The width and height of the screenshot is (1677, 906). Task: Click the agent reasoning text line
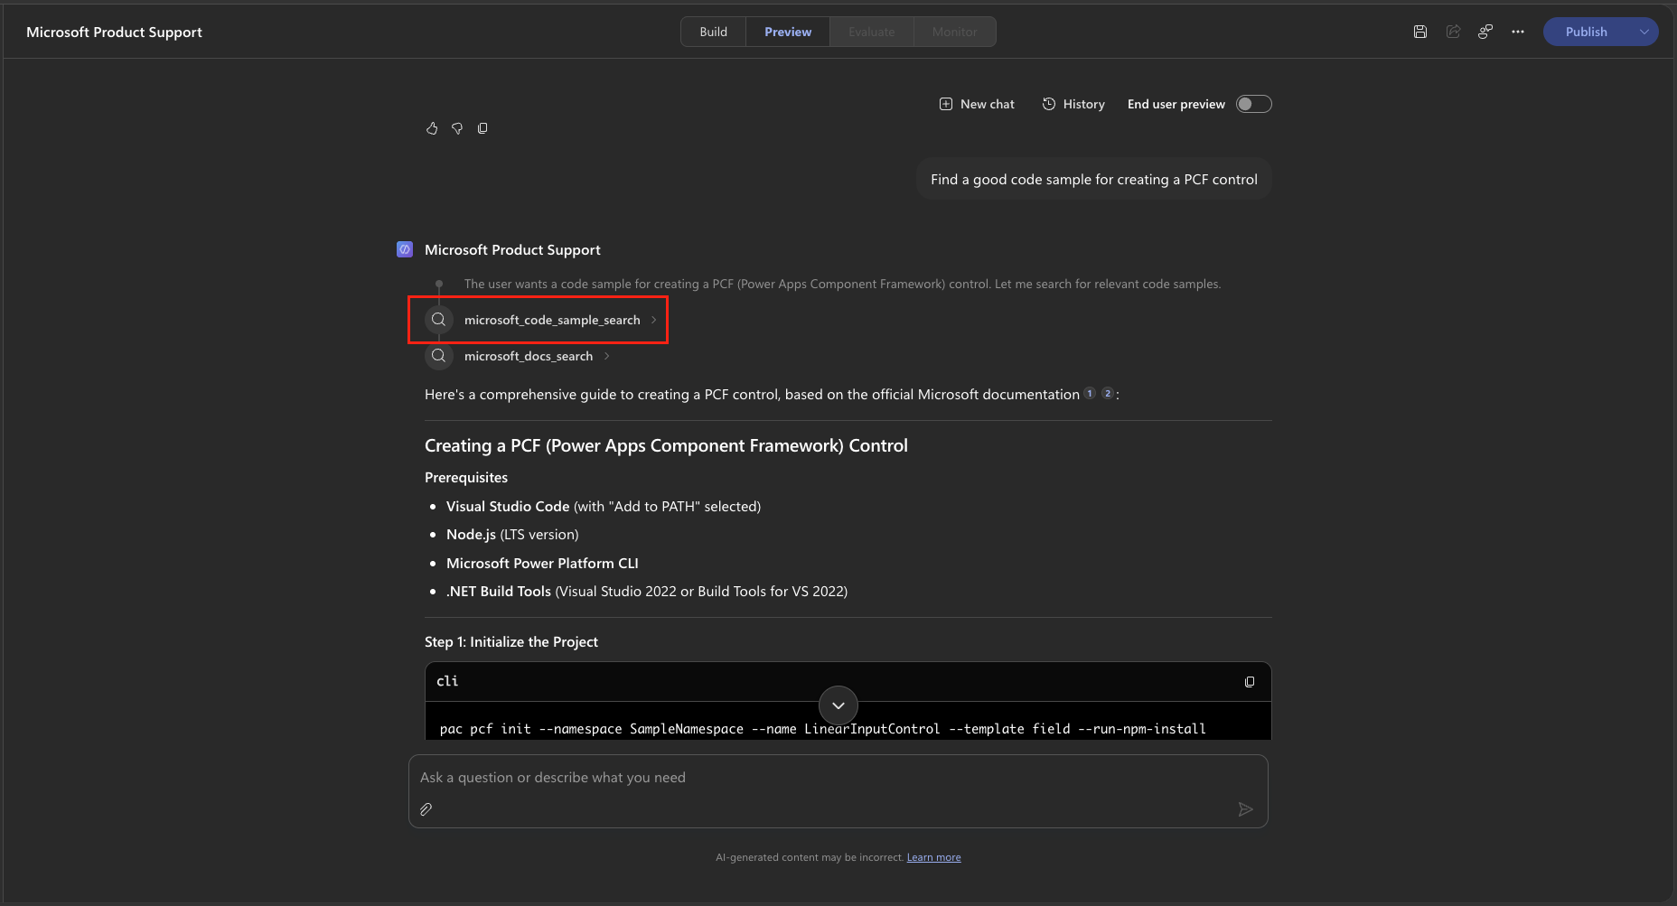[x=842, y=284]
